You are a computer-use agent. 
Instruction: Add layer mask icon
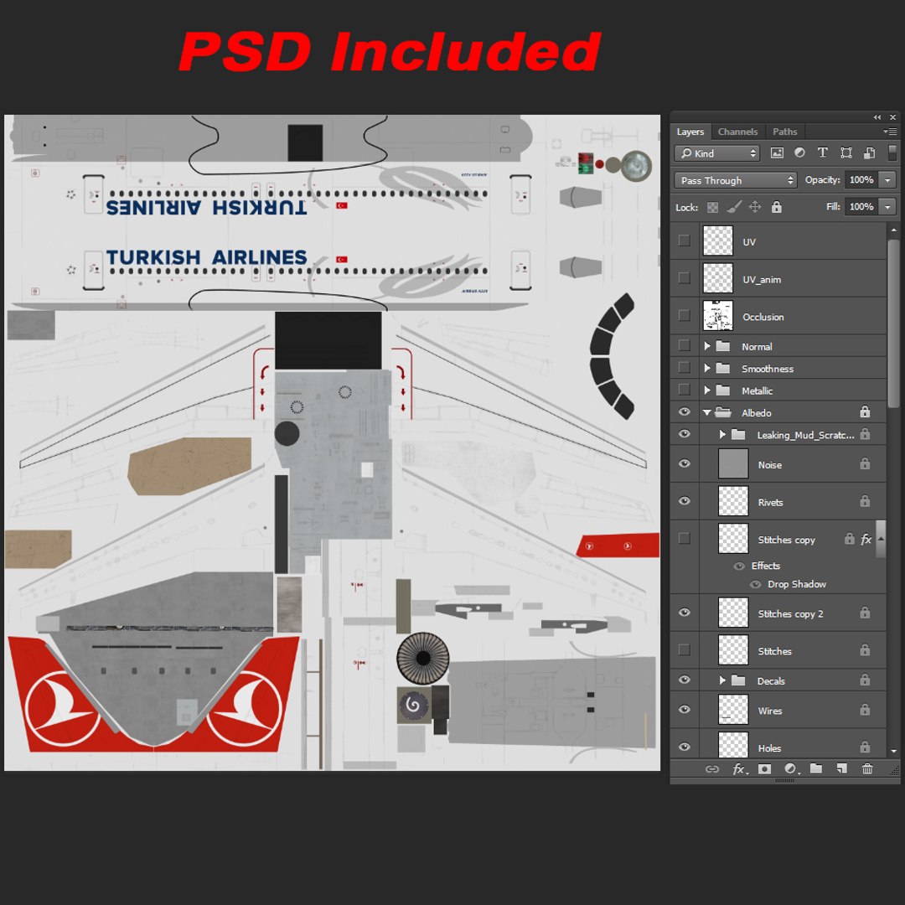click(x=764, y=768)
